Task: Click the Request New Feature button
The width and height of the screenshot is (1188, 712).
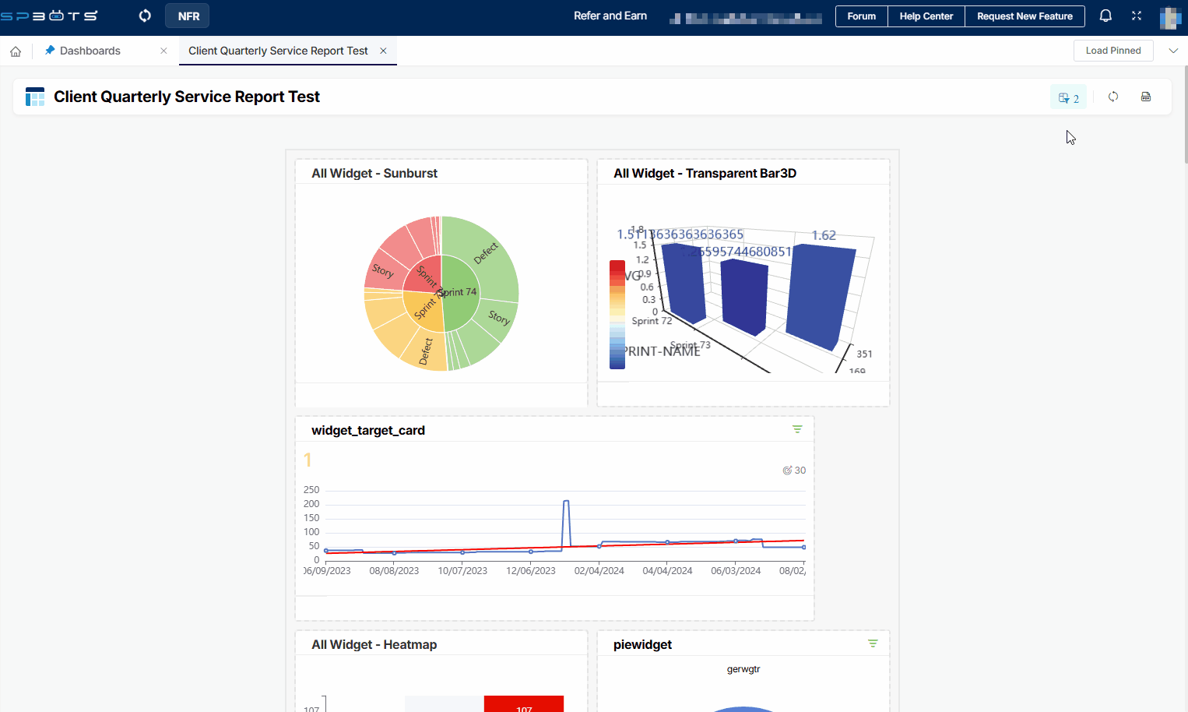Action: pos(1025,16)
